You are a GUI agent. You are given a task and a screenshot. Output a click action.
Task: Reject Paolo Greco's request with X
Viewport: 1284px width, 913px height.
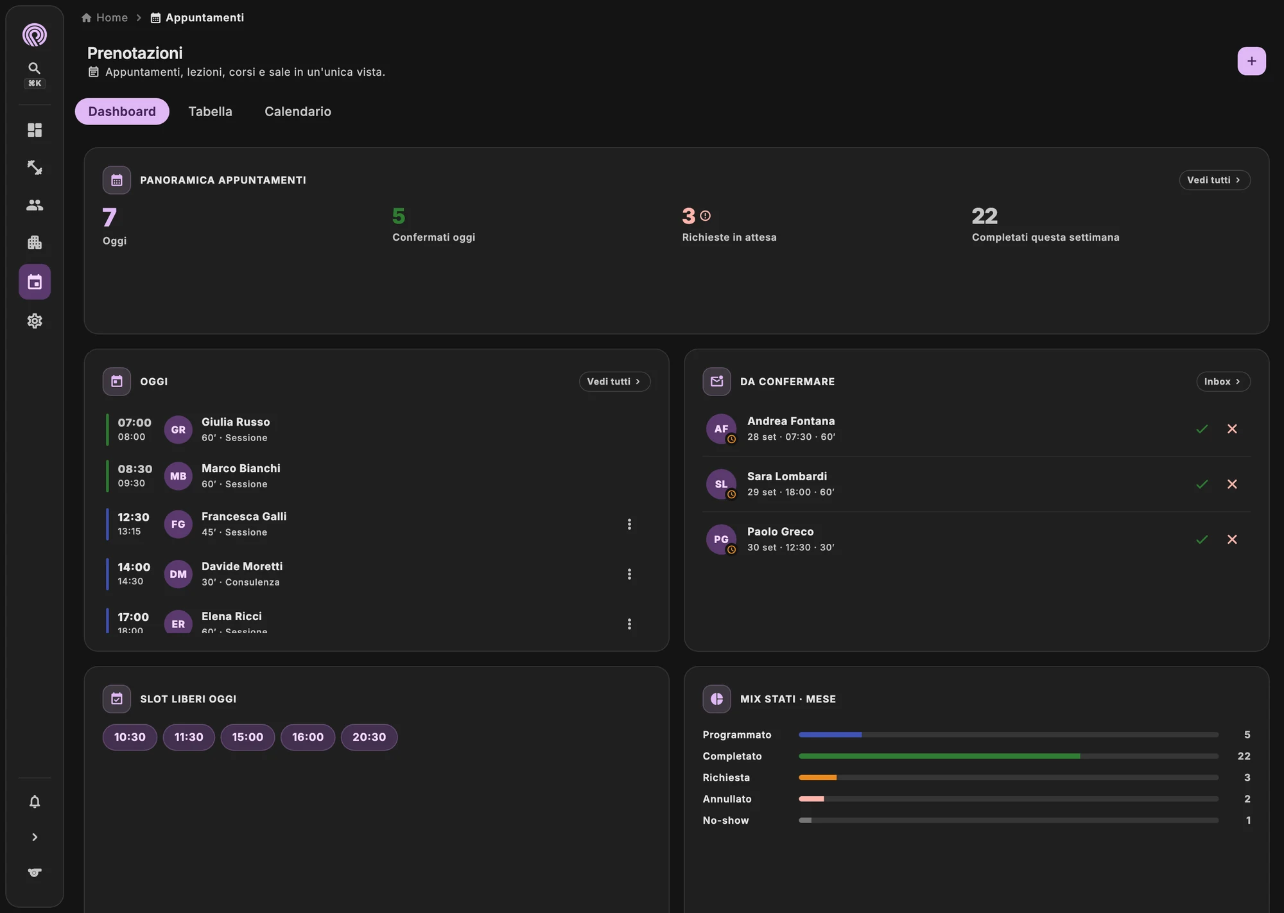[x=1232, y=539]
